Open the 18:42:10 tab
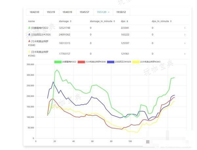This screenshot has height=150, width=197. click(x=34, y=12)
